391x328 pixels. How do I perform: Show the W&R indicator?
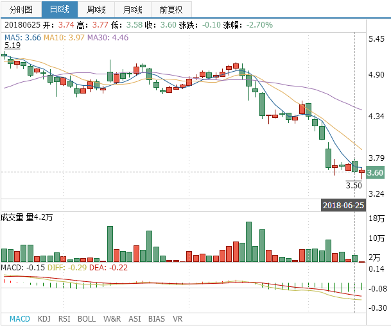pos(112,319)
